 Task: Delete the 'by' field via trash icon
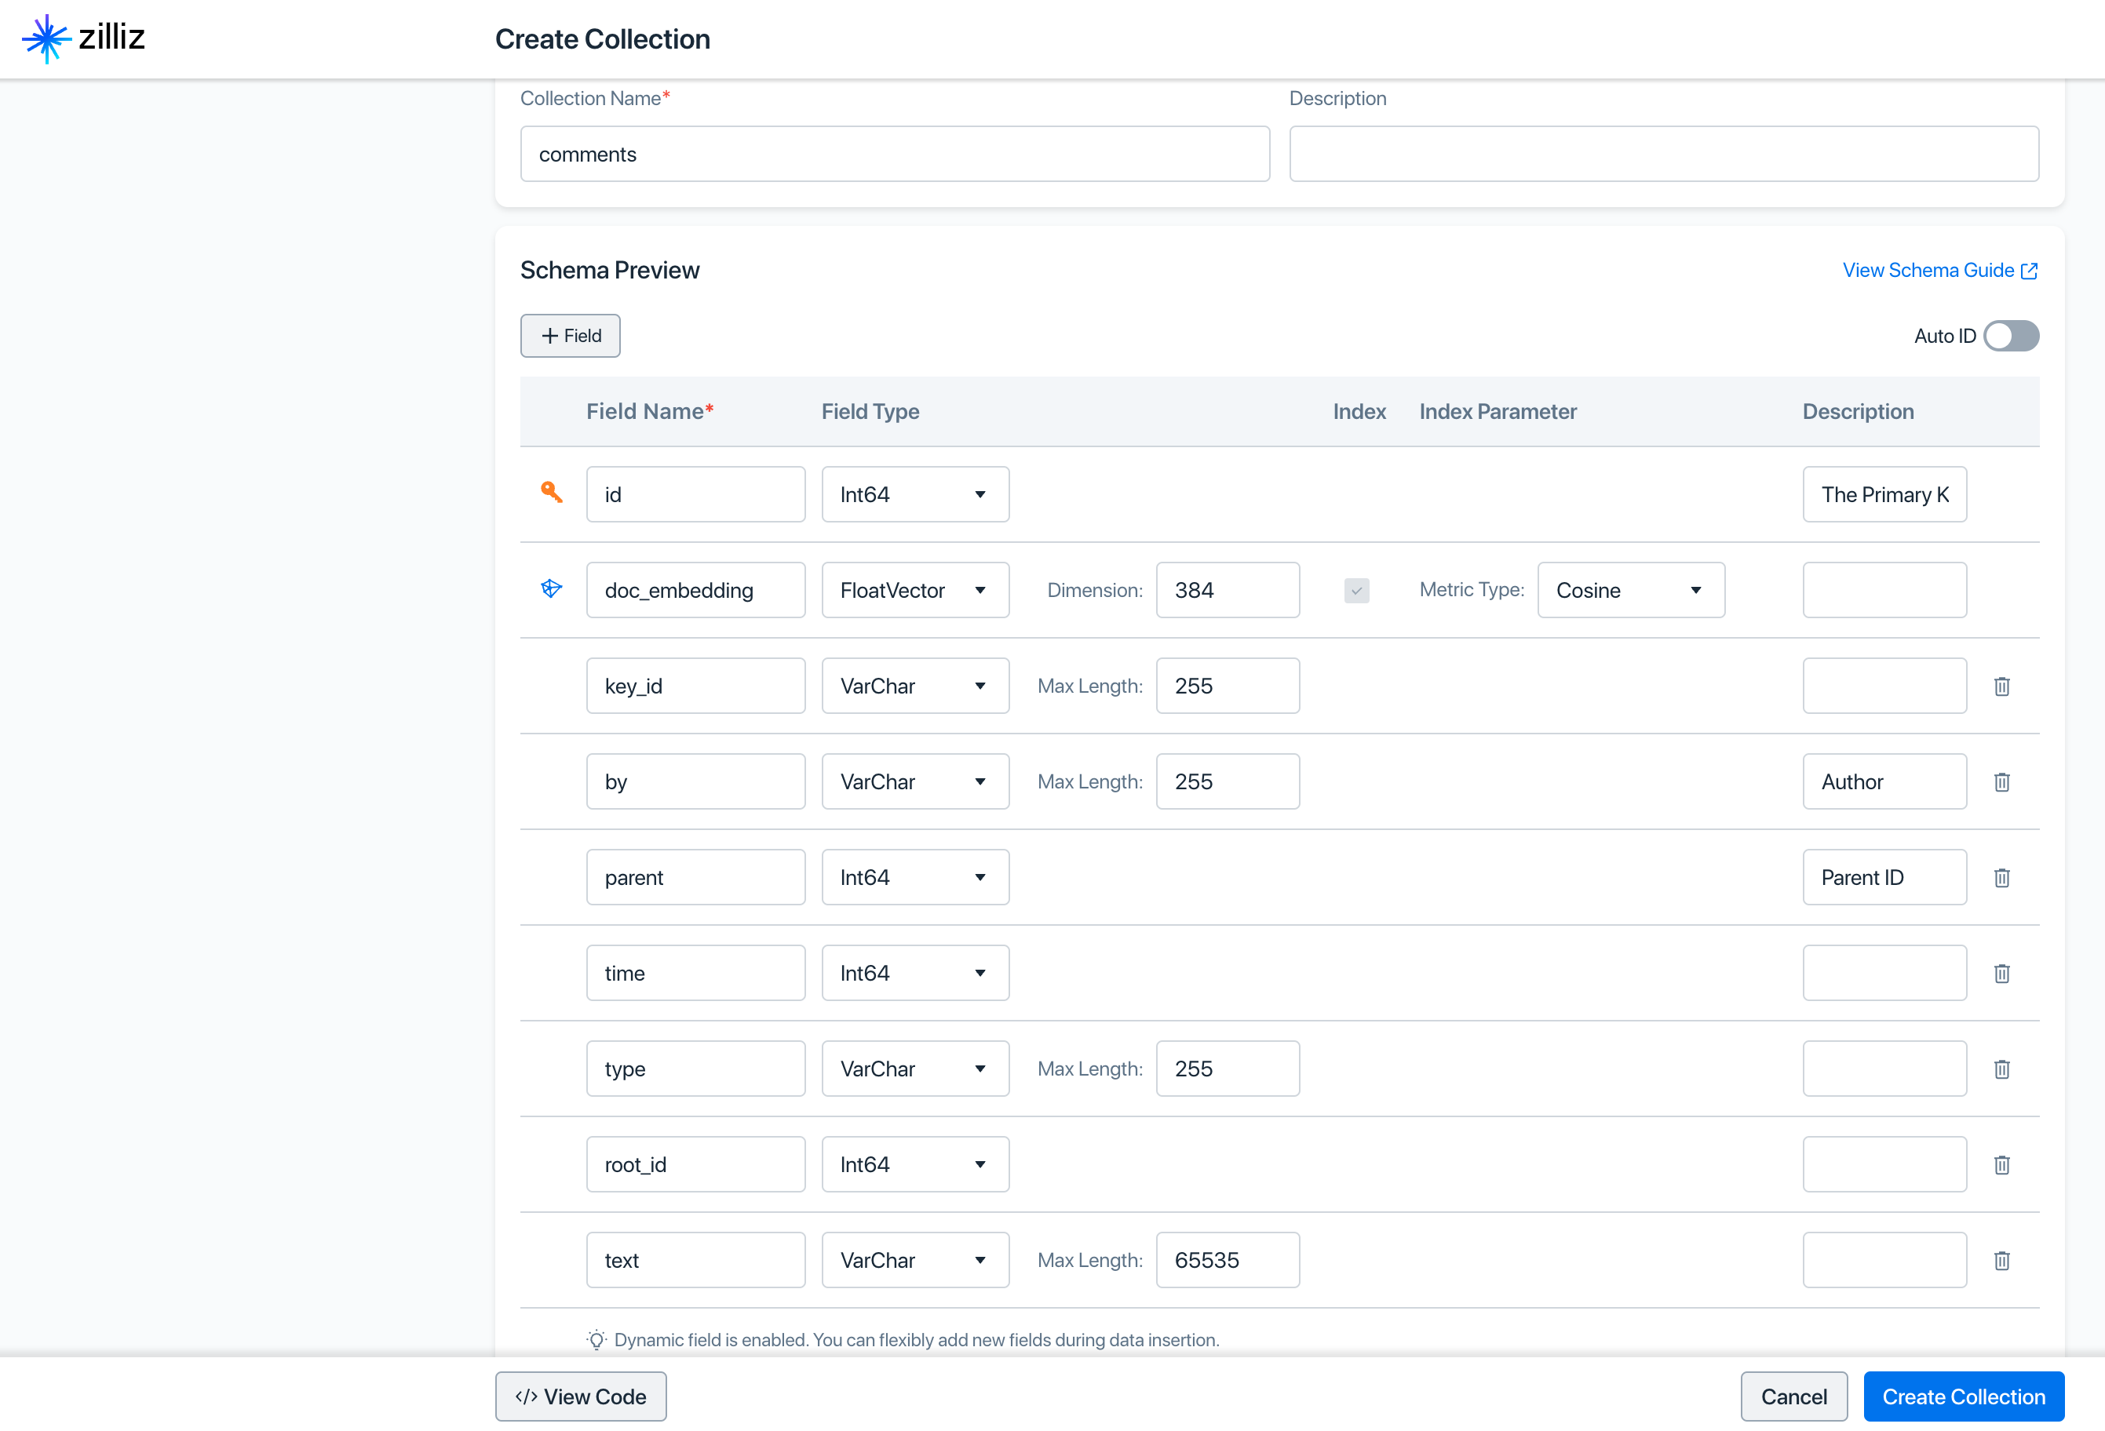pyautogui.click(x=2001, y=782)
